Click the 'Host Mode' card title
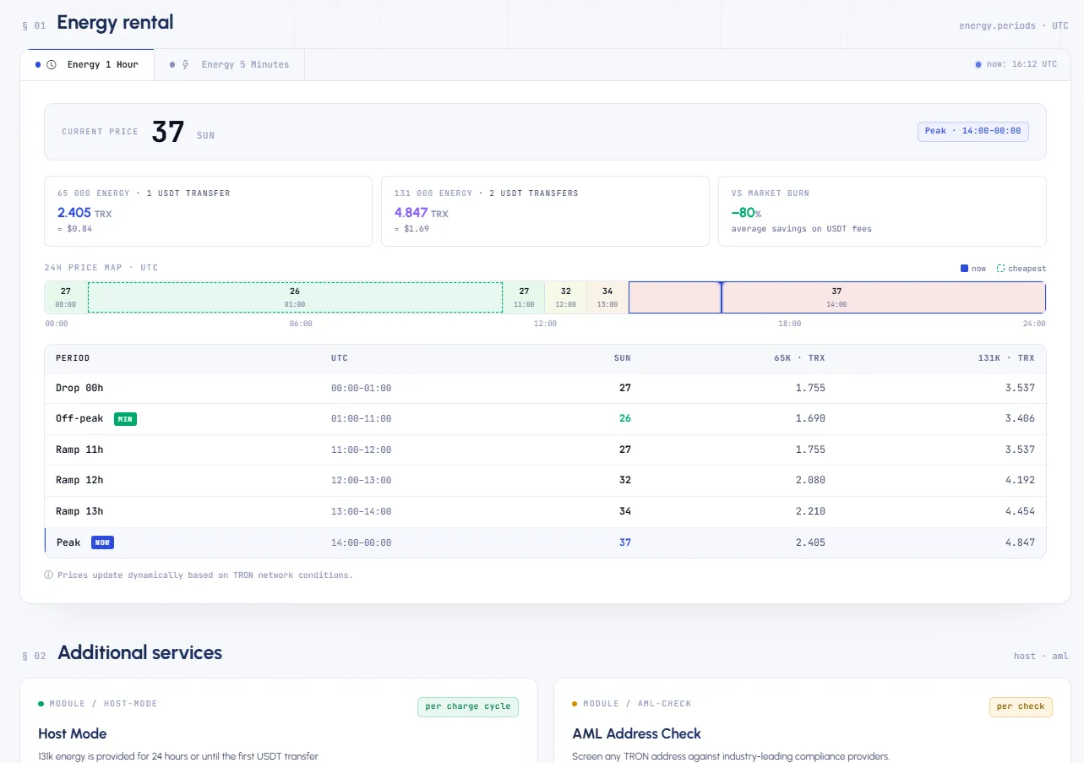The height and width of the screenshot is (763, 1084). 73,733
